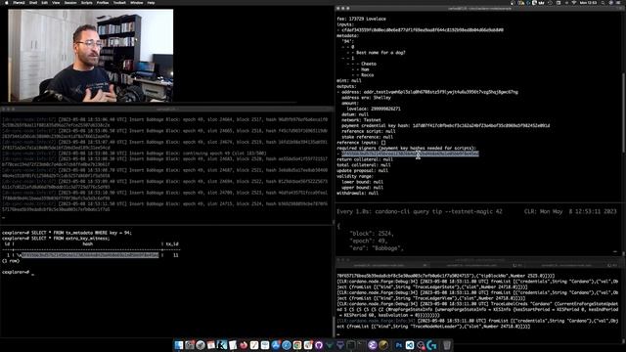Click the '"era": "Babbage"' line
Viewport: 626px width, 352px height.
coord(376,248)
